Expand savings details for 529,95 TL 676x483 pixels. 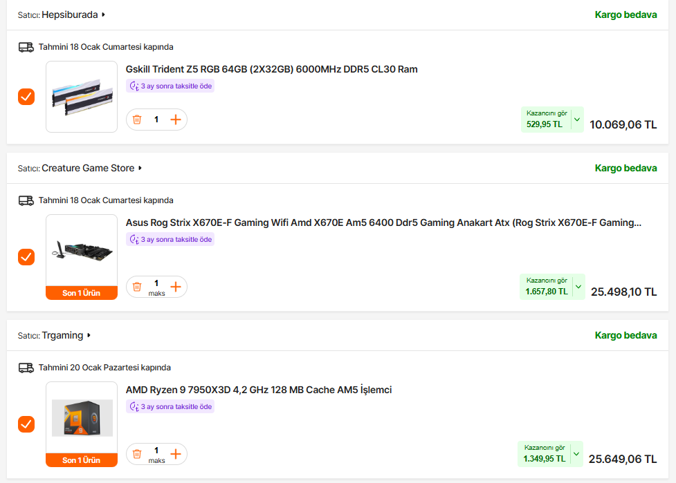[577, 120]
